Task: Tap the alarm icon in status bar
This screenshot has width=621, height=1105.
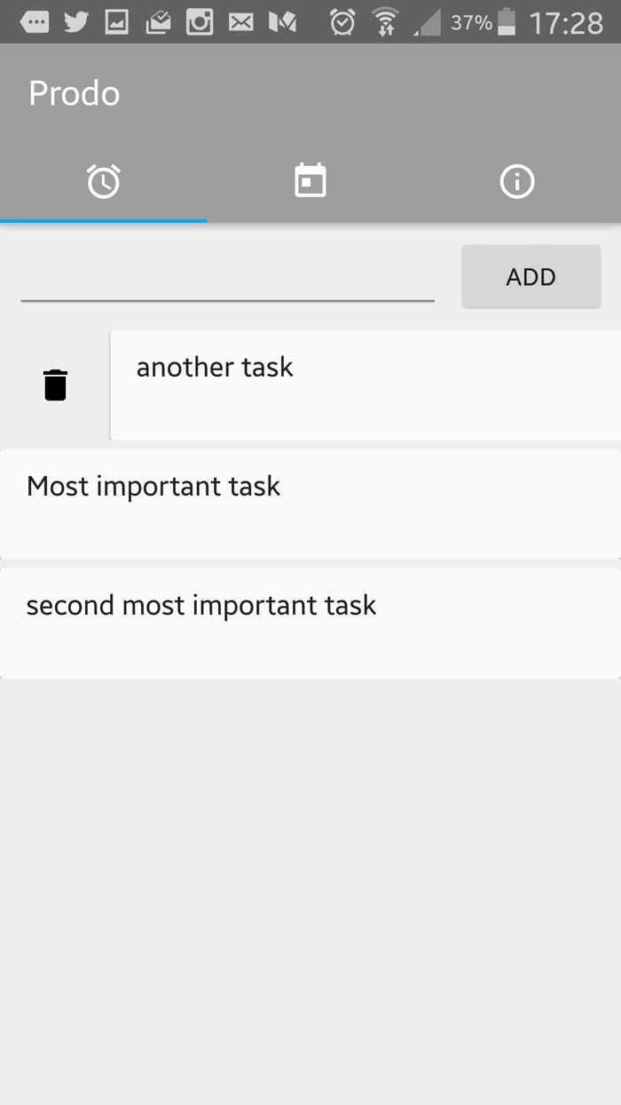Action: [342, 22]
